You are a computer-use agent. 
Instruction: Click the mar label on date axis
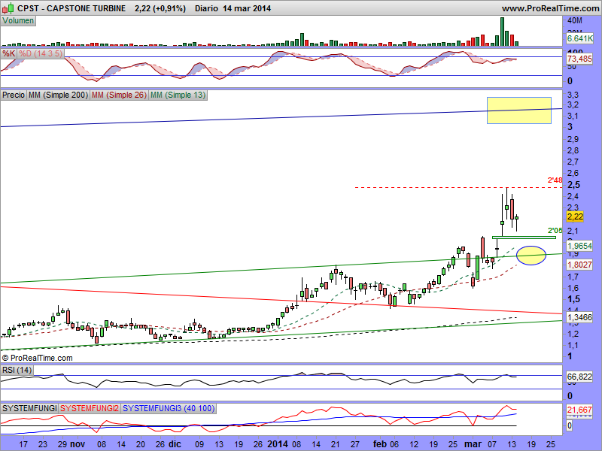(473, 444)
